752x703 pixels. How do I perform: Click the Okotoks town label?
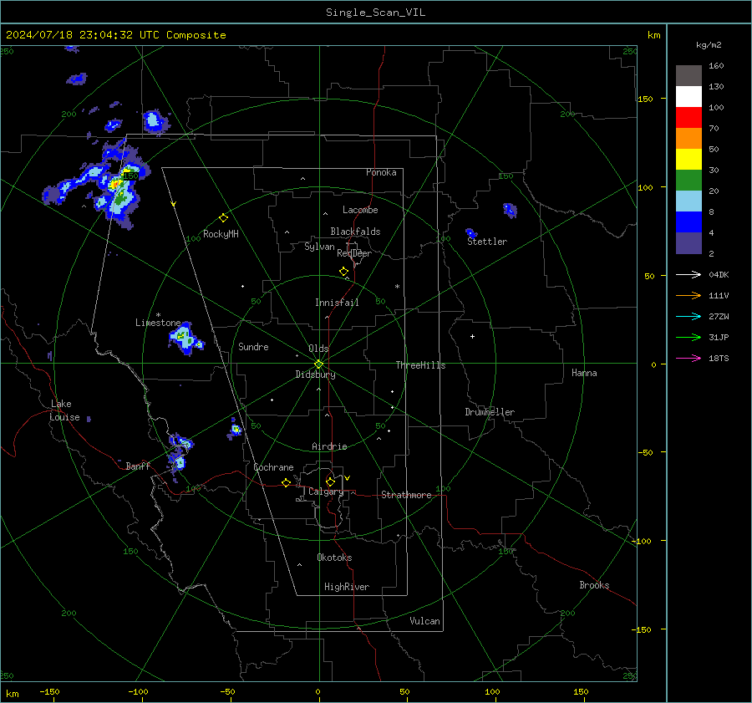334,558
